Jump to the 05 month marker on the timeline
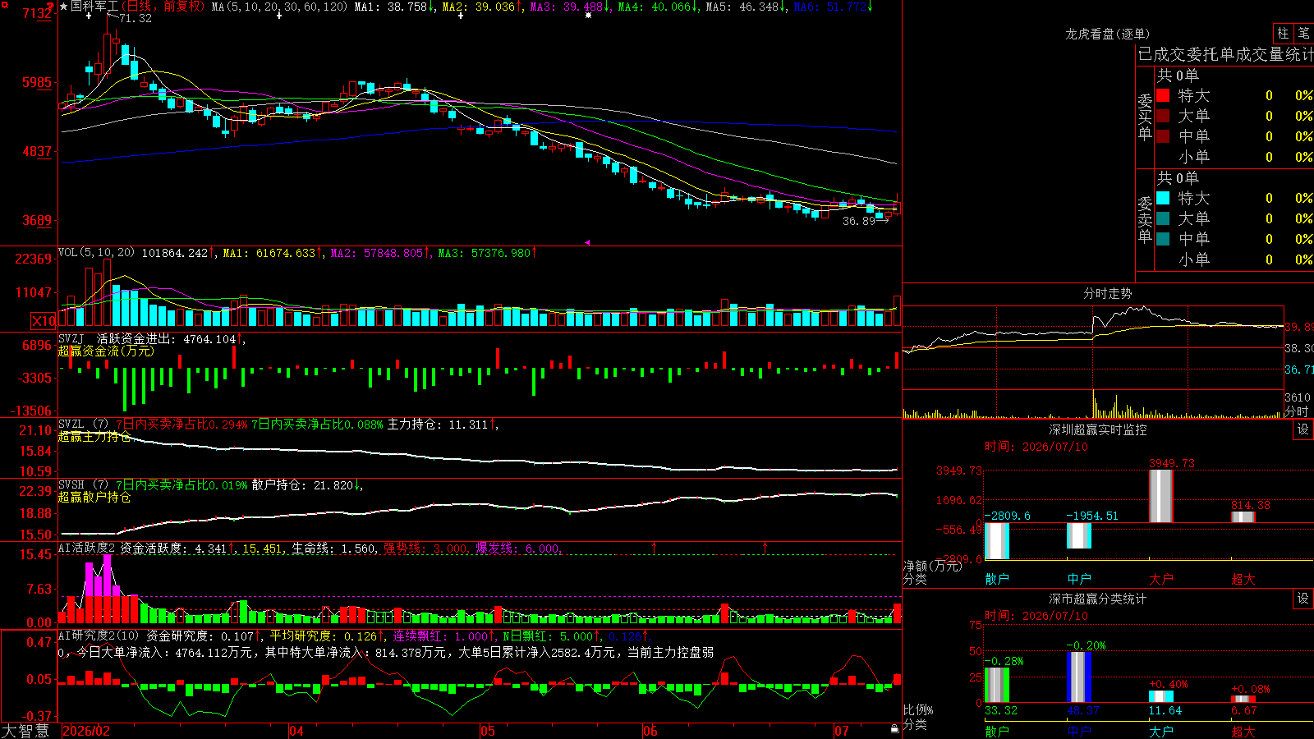This screenshot has width=1314, height=739. click(x=488, y=731)
